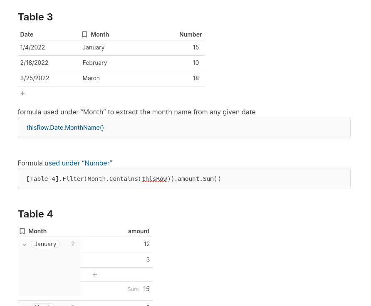
Task: Open the 'used under "Number"' link text
Action: tap(80, 163)
